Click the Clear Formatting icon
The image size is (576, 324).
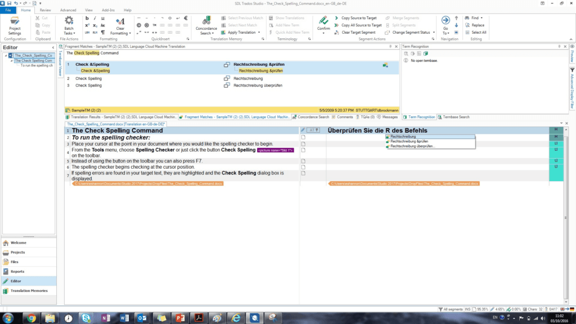[120, 22]
